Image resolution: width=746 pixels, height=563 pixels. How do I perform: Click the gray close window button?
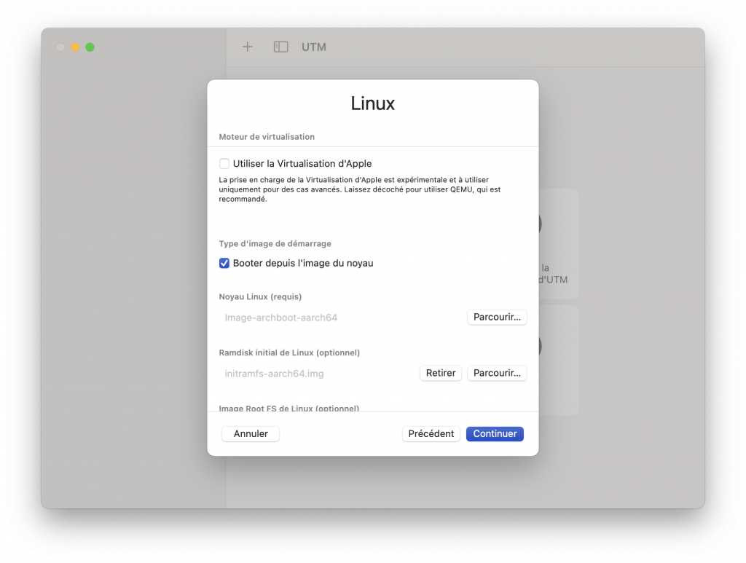tap(60, 47)
